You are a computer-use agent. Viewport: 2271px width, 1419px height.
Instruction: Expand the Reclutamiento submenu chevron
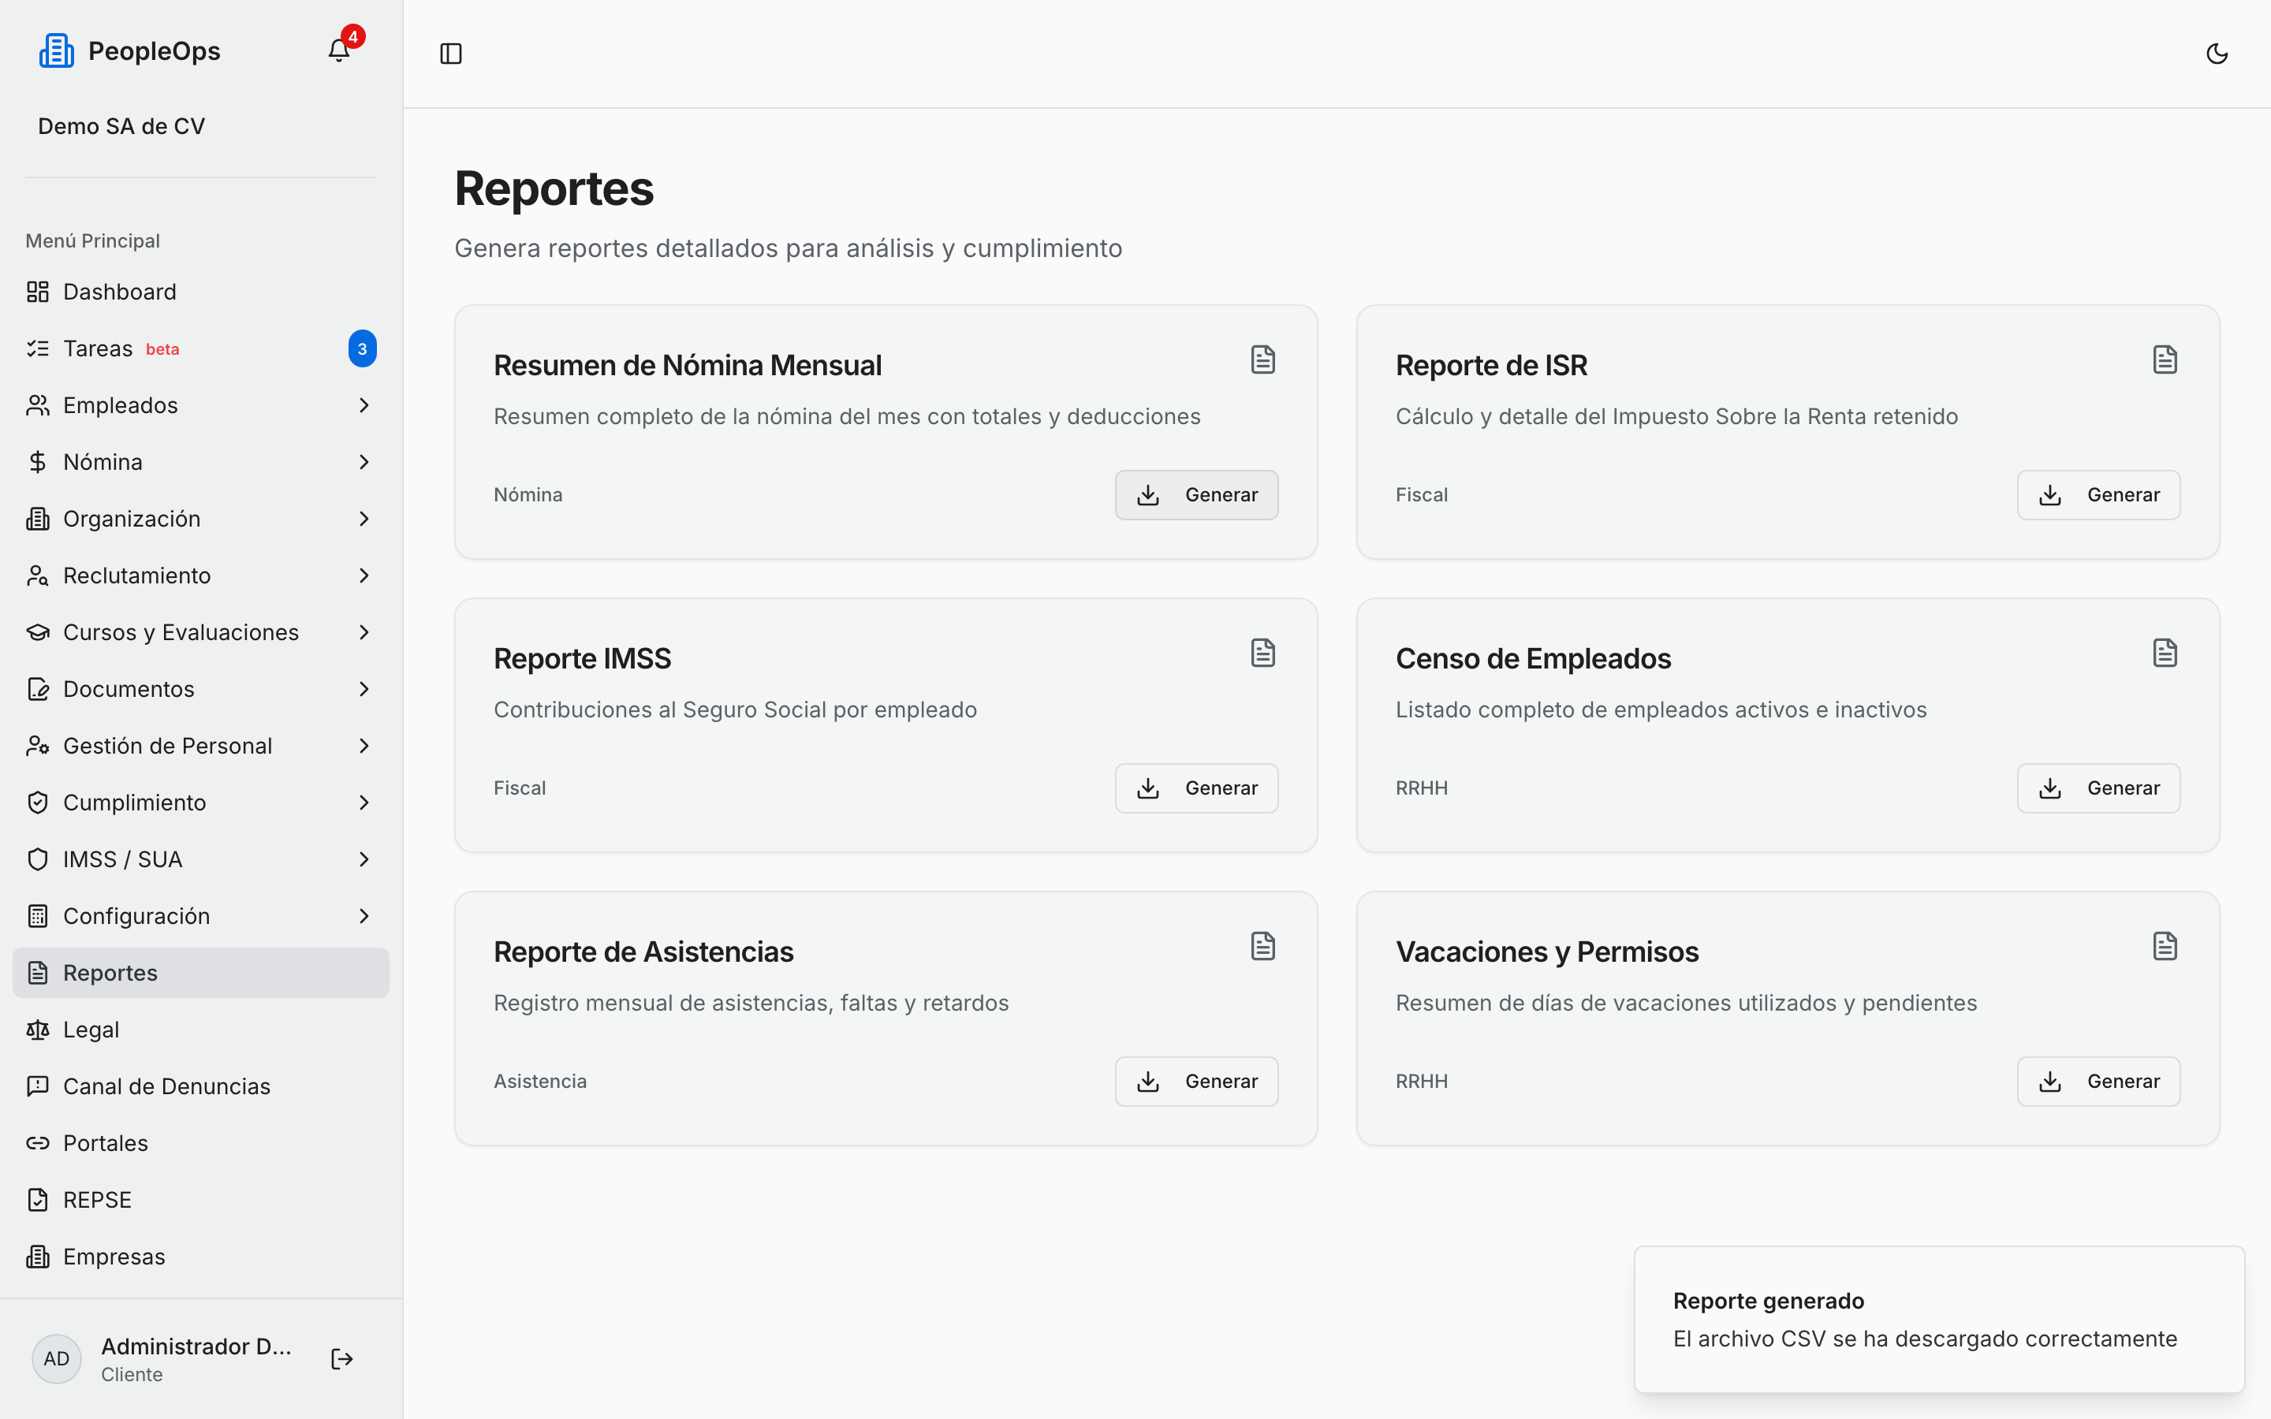[x=364, y=575]
